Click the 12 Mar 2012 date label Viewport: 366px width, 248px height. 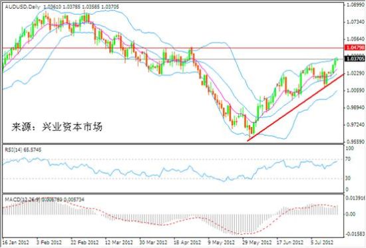click(x=119, y=242)
